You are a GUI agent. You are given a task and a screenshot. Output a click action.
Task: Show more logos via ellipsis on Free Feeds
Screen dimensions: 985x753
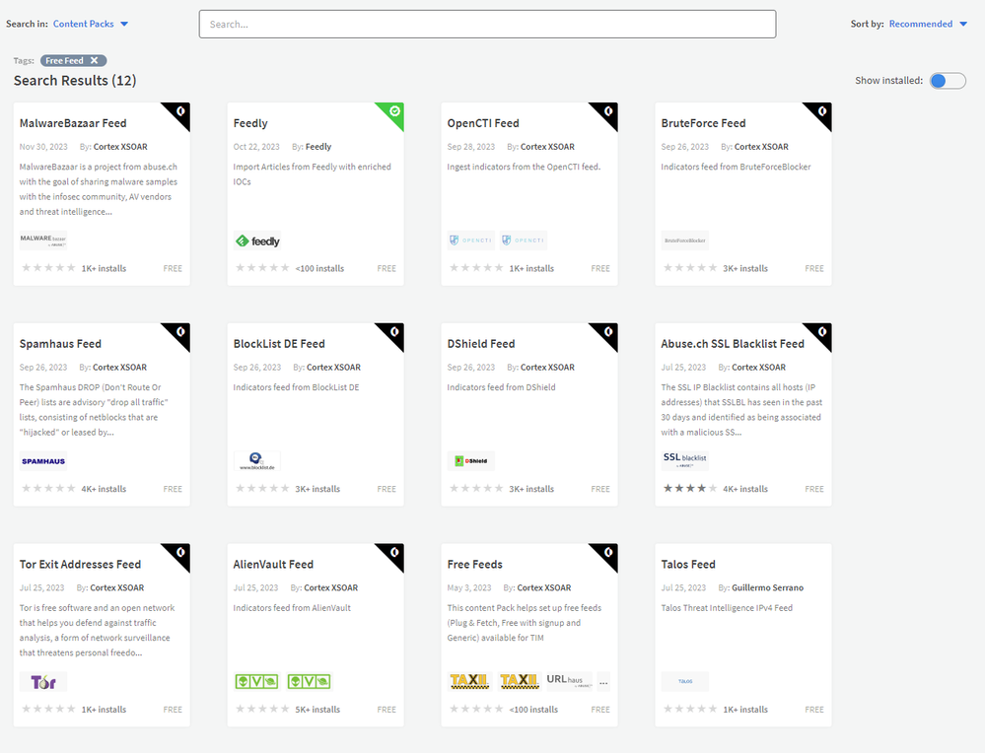point(603,682)
